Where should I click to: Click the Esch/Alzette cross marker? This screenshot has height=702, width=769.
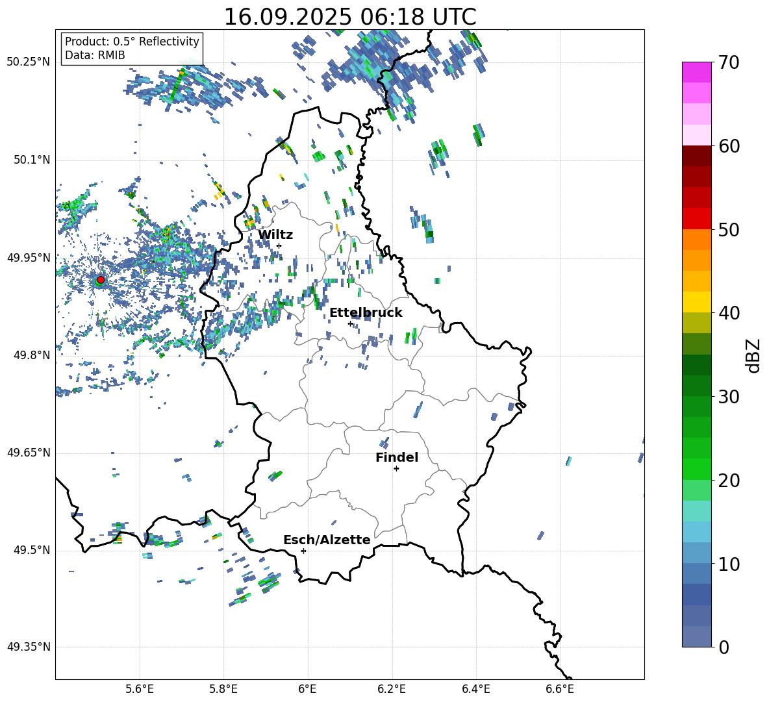pyautogui.click(x=303, y=551)
